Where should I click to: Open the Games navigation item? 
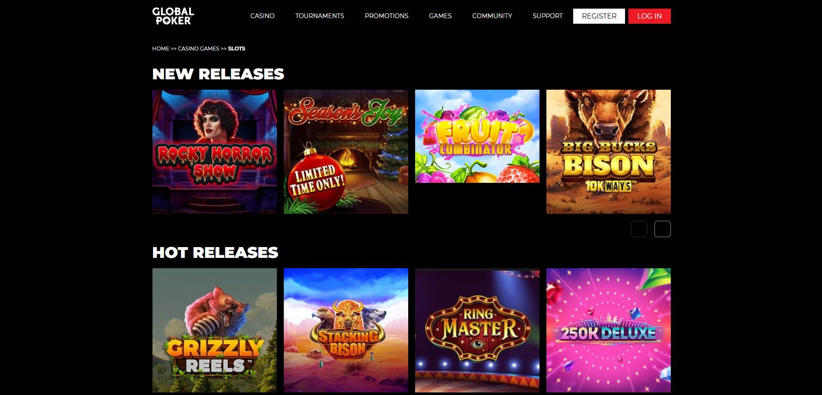pos(440,16)
